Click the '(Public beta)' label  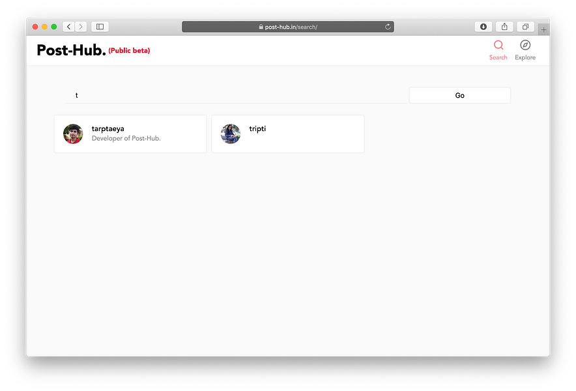pos(129,50)
